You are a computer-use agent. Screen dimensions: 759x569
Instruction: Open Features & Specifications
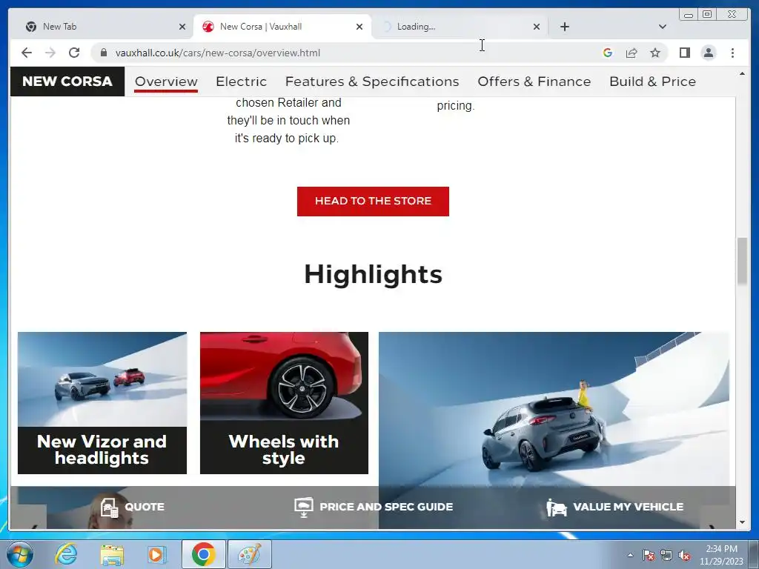372,81
